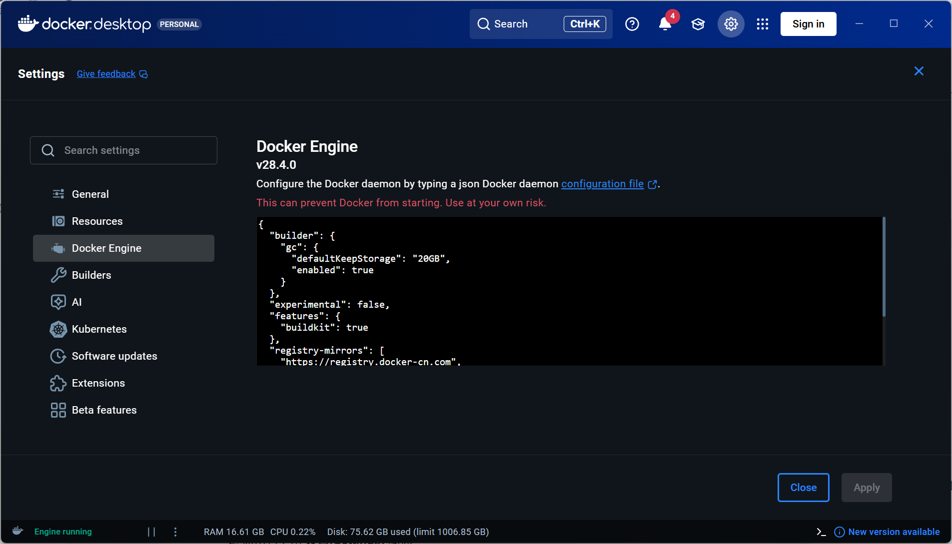This screenshot has width=952, height=544.
Task: Open the Give feedback link
Action: (106, 74)
